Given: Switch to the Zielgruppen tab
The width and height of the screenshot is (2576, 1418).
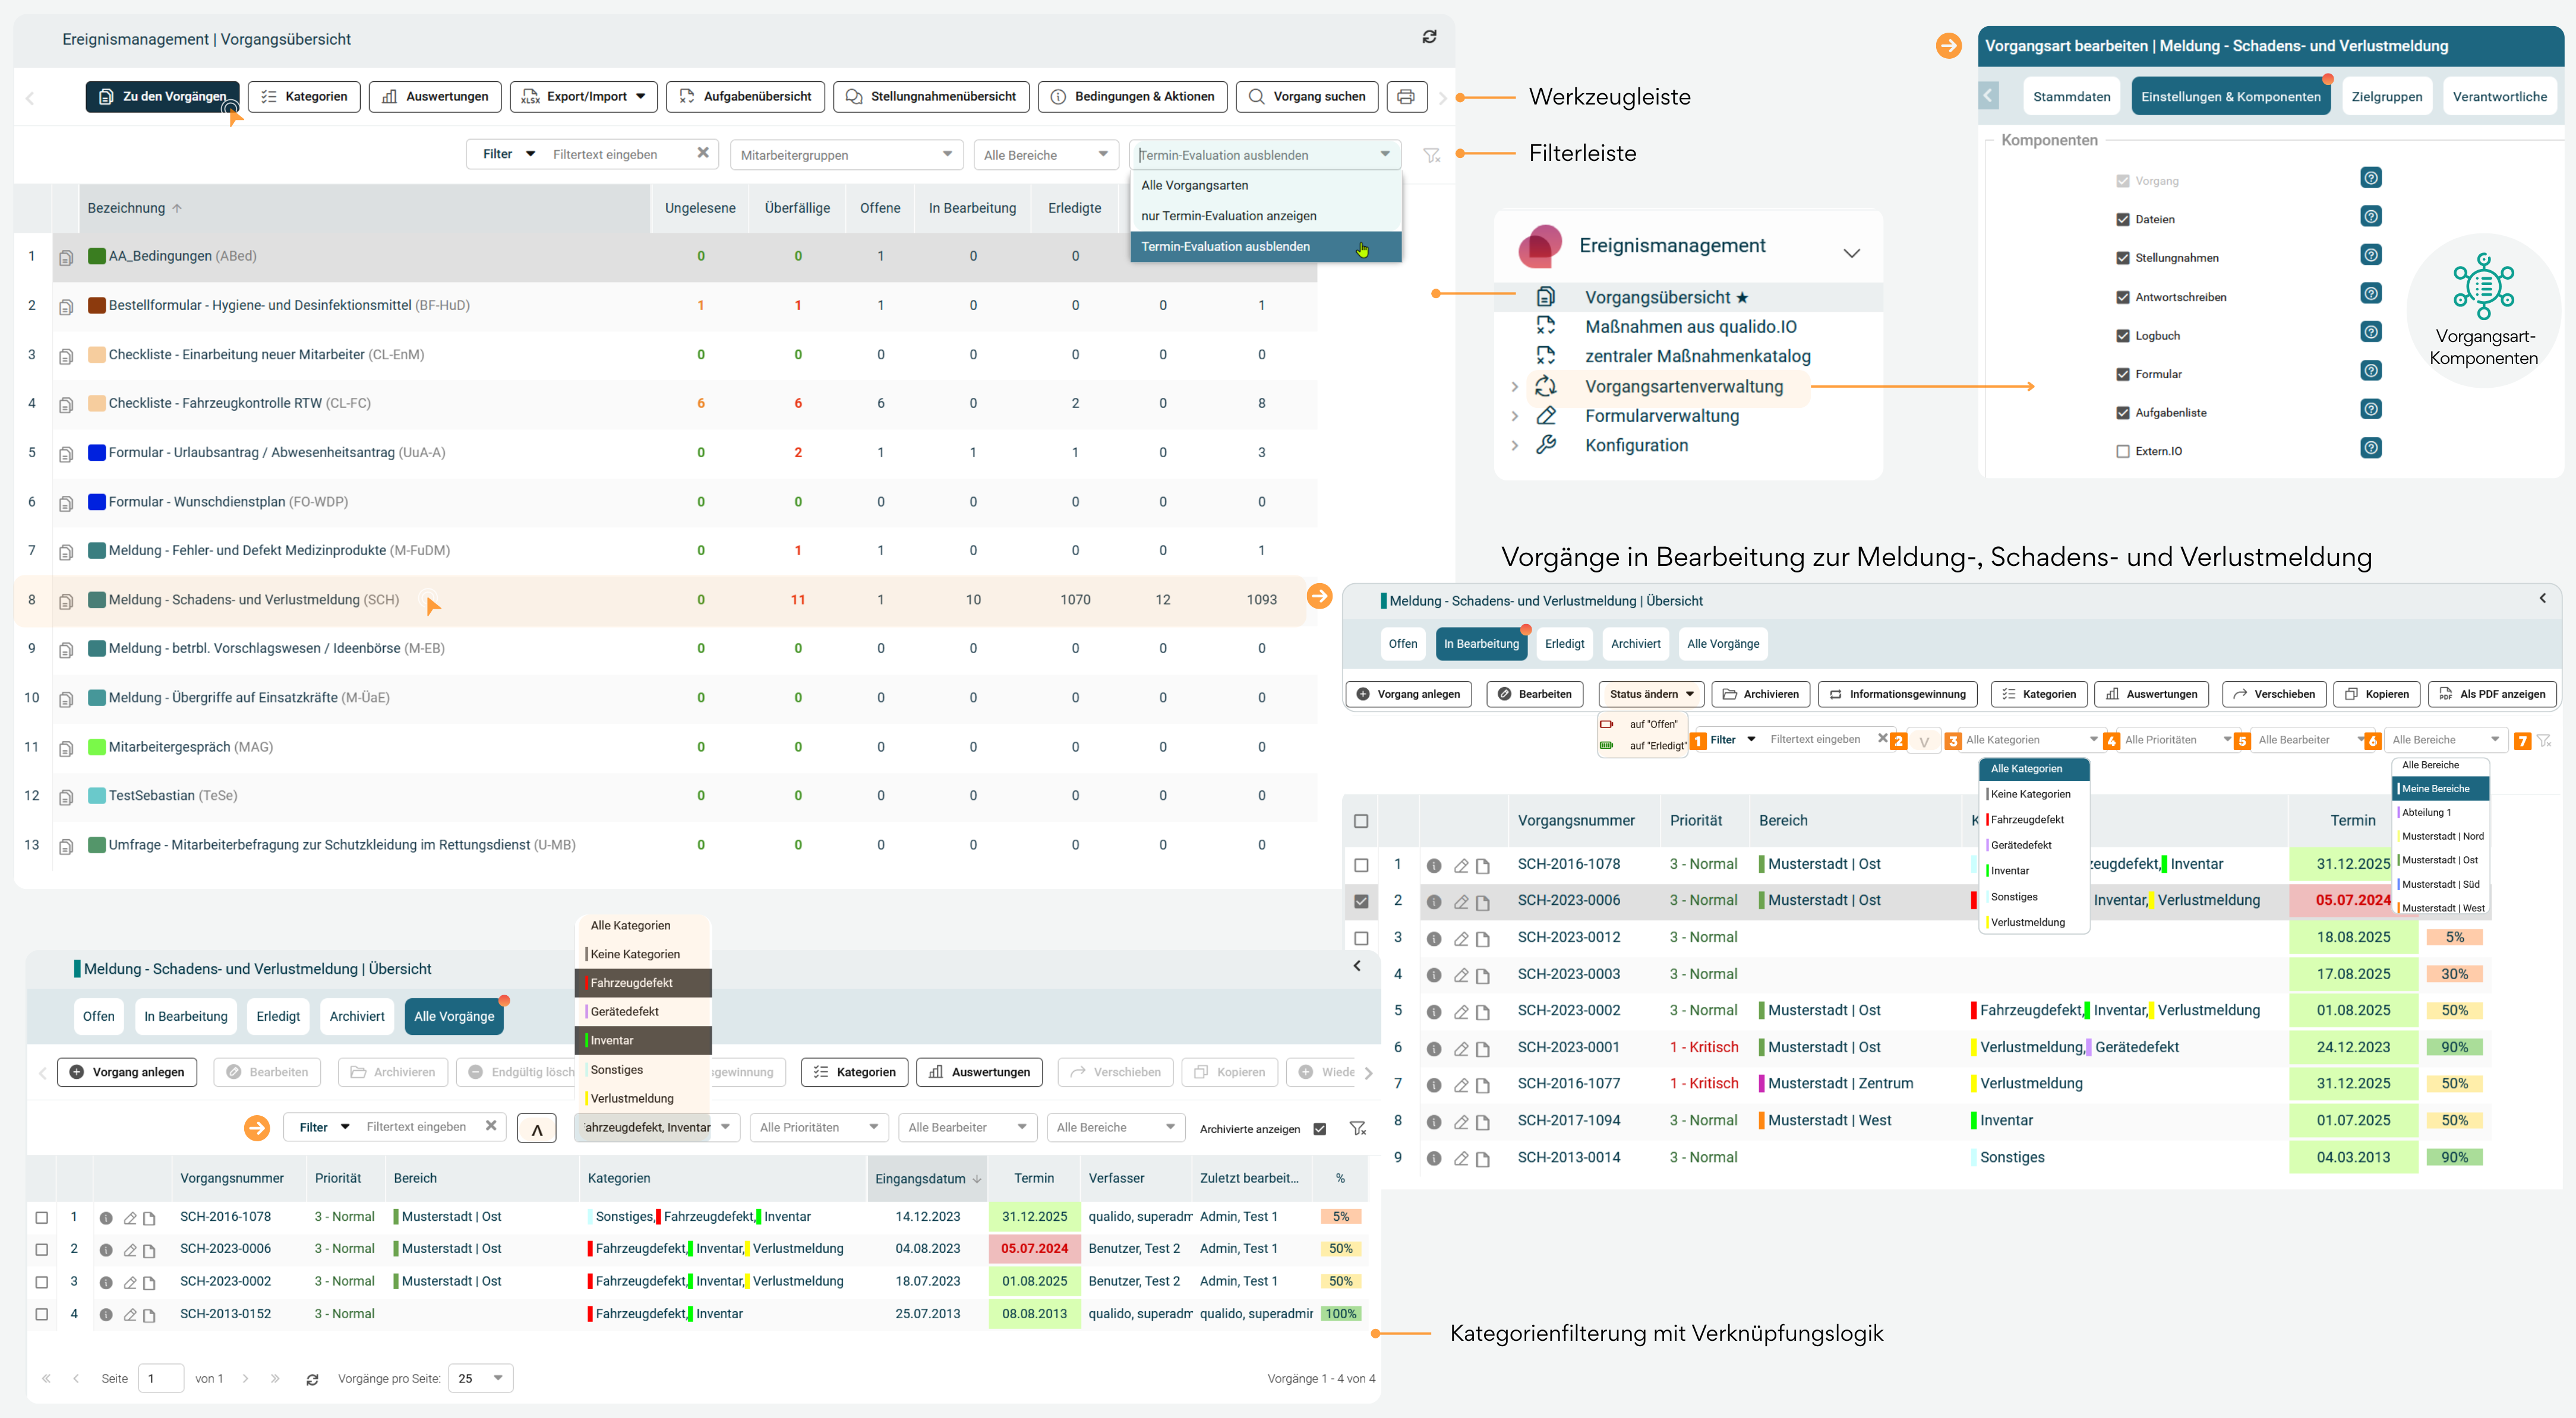Looking at the screenshot, I should (x=2386, y=97).
